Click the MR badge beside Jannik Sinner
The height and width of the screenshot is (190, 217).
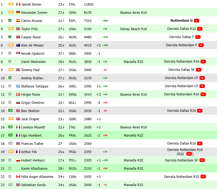pos(11,4)
